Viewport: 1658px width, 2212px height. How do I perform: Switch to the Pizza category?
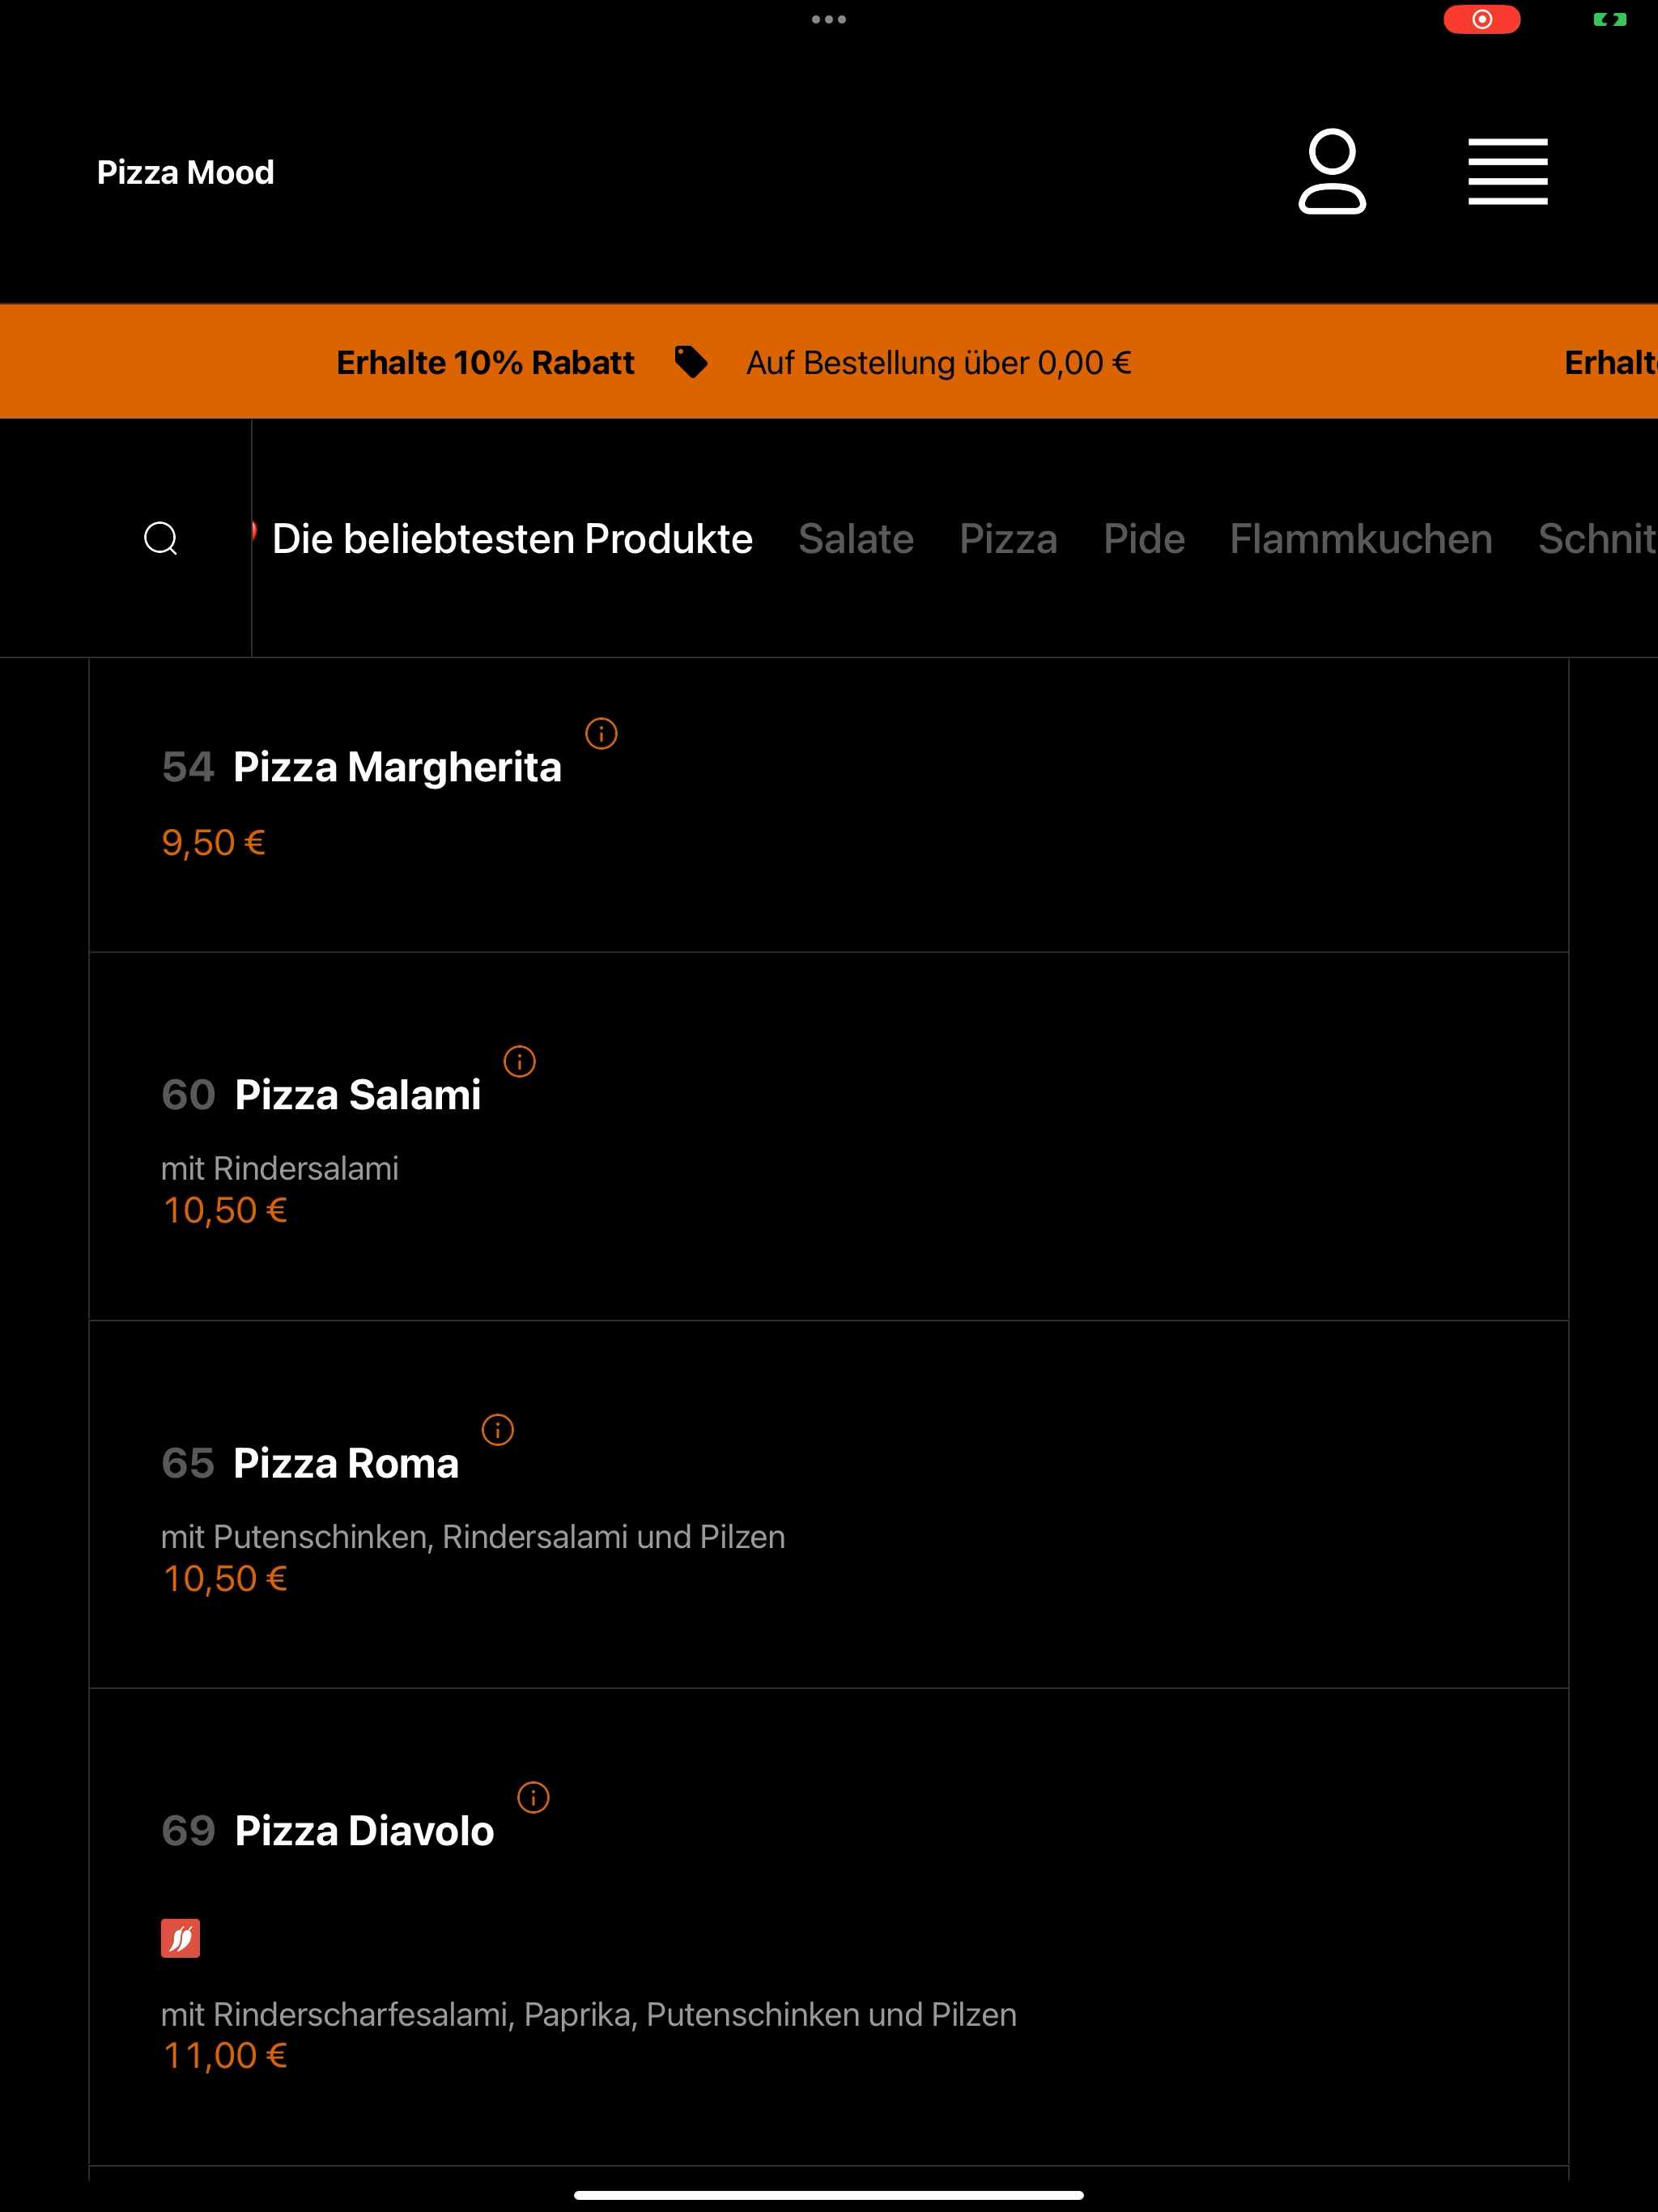pyautogui.click(x=1008, y=539)
